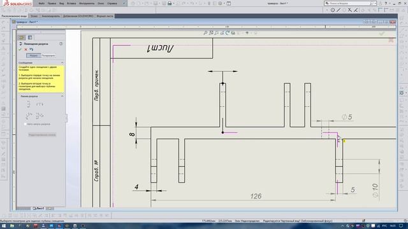408x229 pixels.
Task: Choose auxiliary cutting line type
Action: (29, 116)
